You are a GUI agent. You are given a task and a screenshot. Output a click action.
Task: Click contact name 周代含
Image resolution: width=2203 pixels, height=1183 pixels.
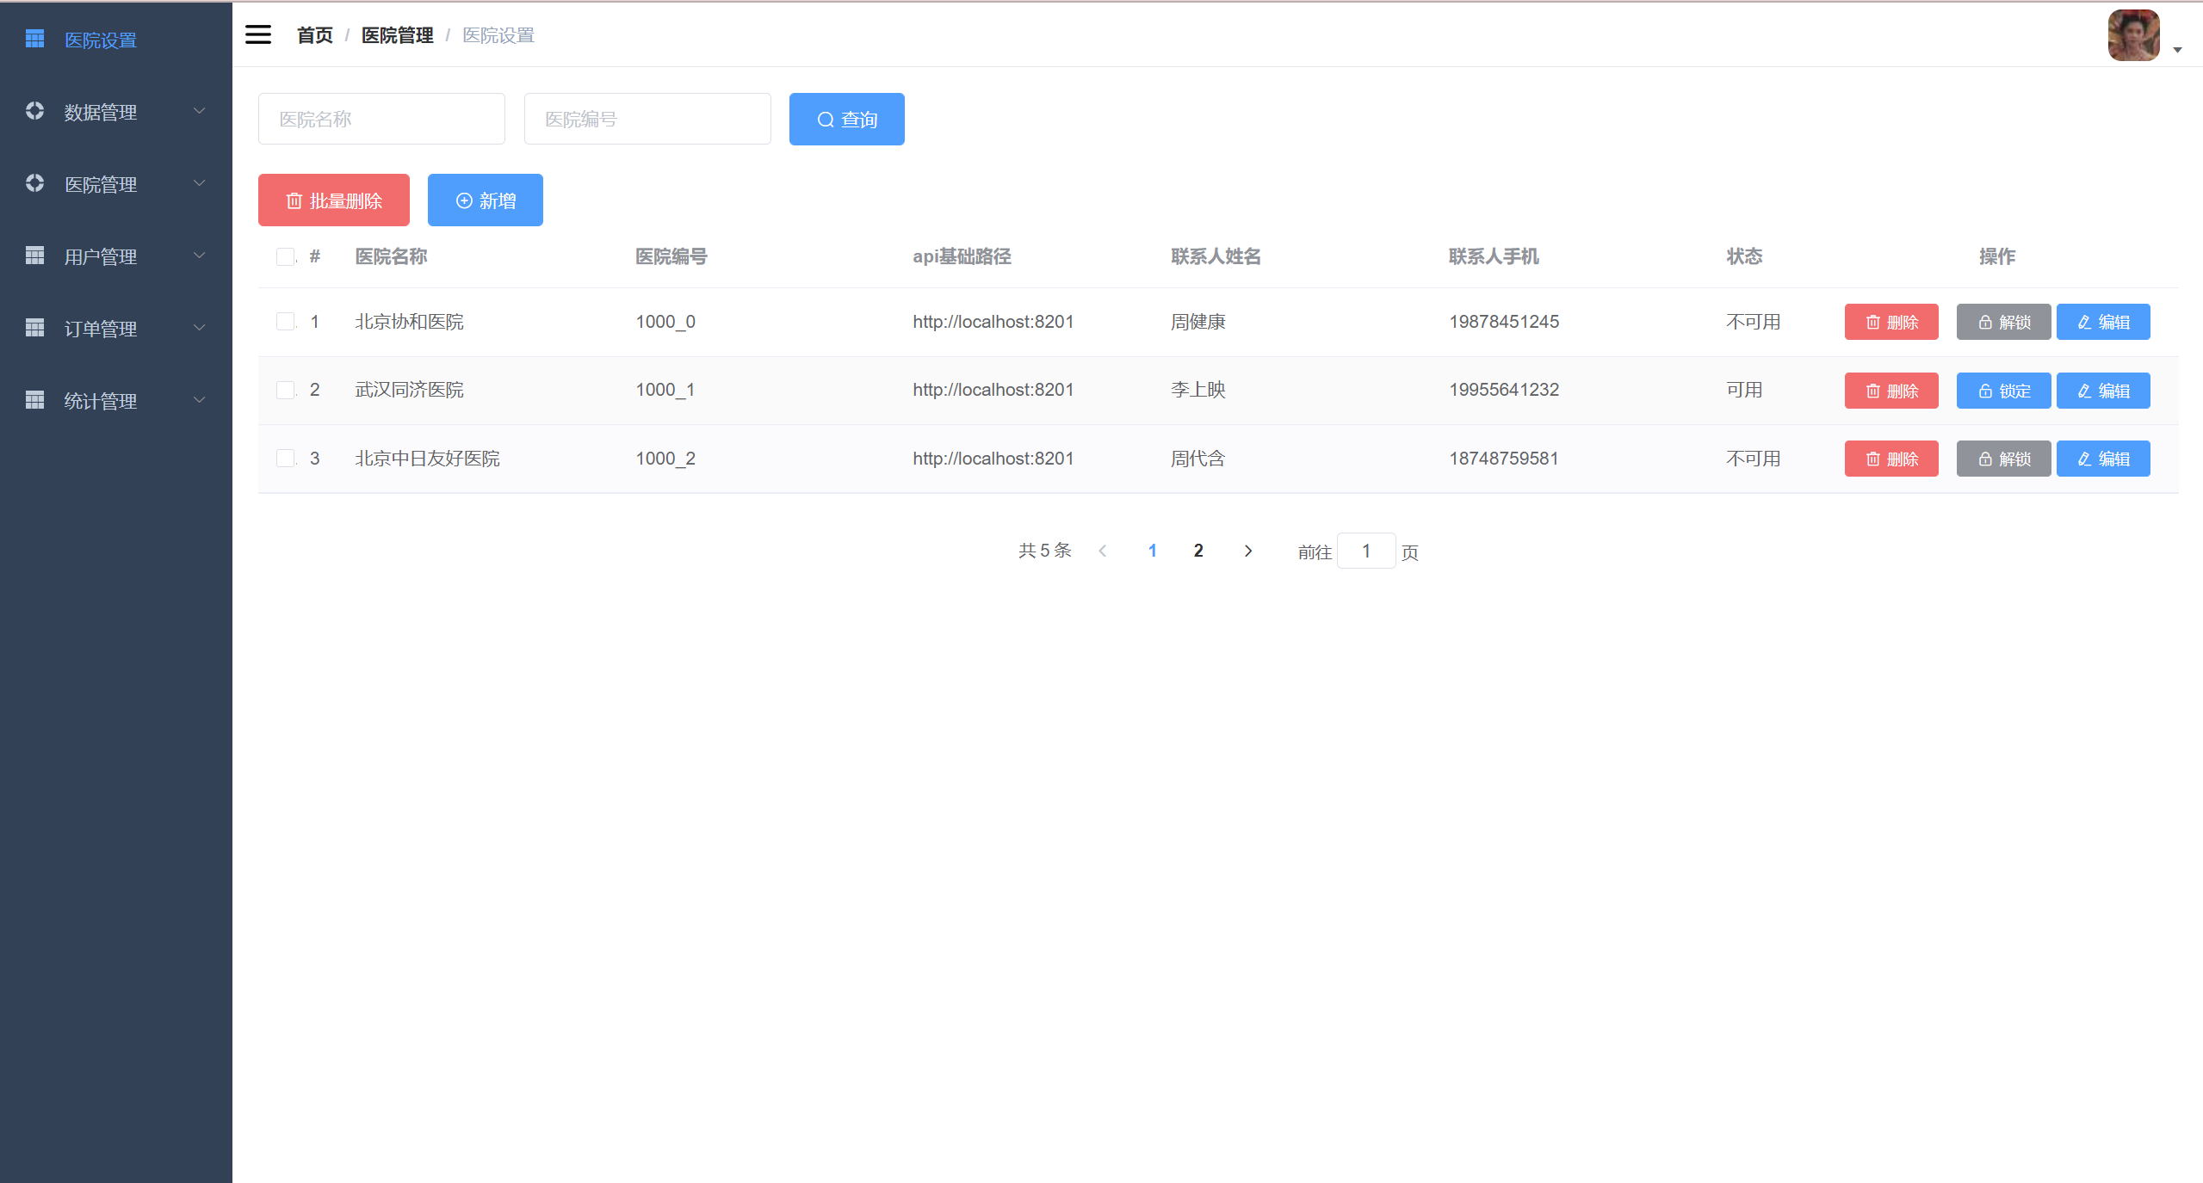1198,459
